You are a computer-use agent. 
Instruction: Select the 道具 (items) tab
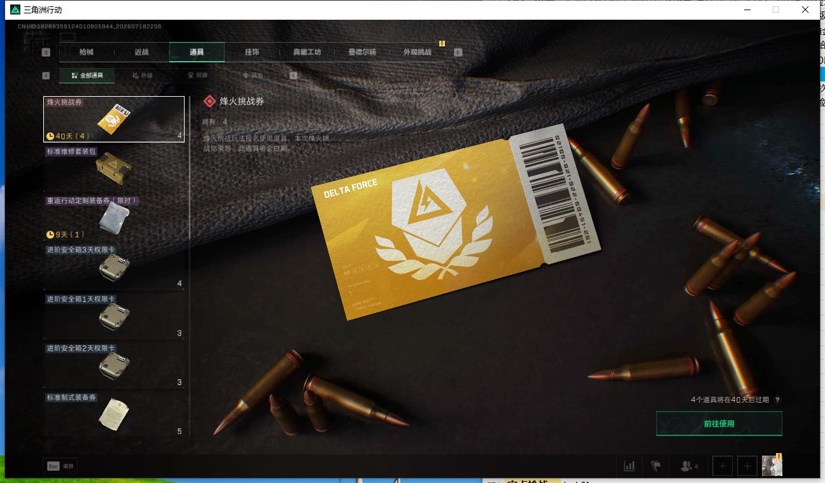coord(197,52)
